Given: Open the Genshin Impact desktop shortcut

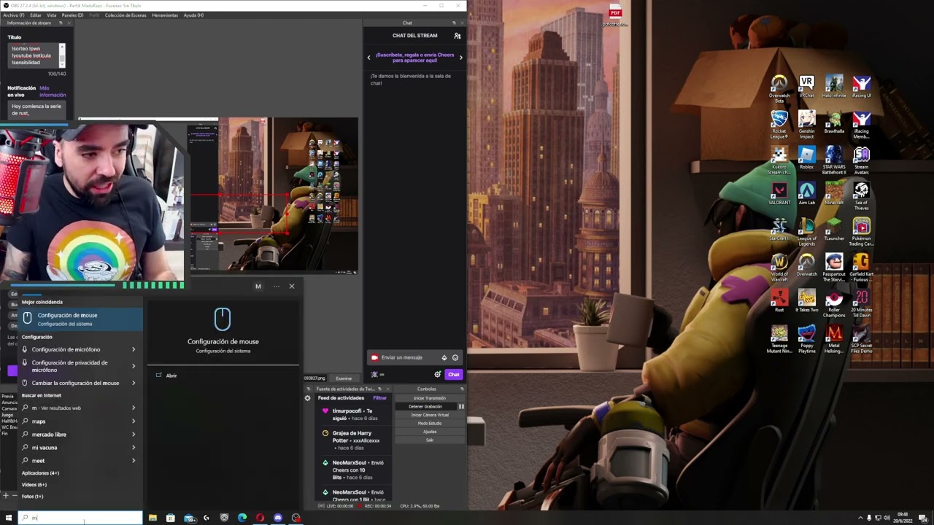Looking at the screenshot, I should pos(806,124).
